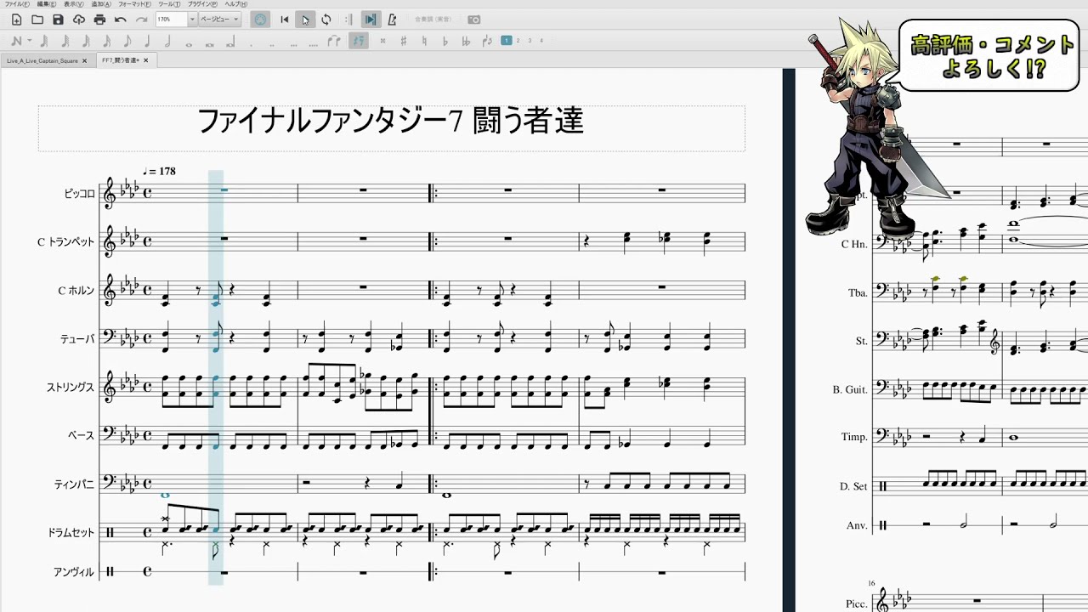Toggle the 合奏調 concert pitch button
This screenshot has height=612, width=1088.
[x=433, y=20]
